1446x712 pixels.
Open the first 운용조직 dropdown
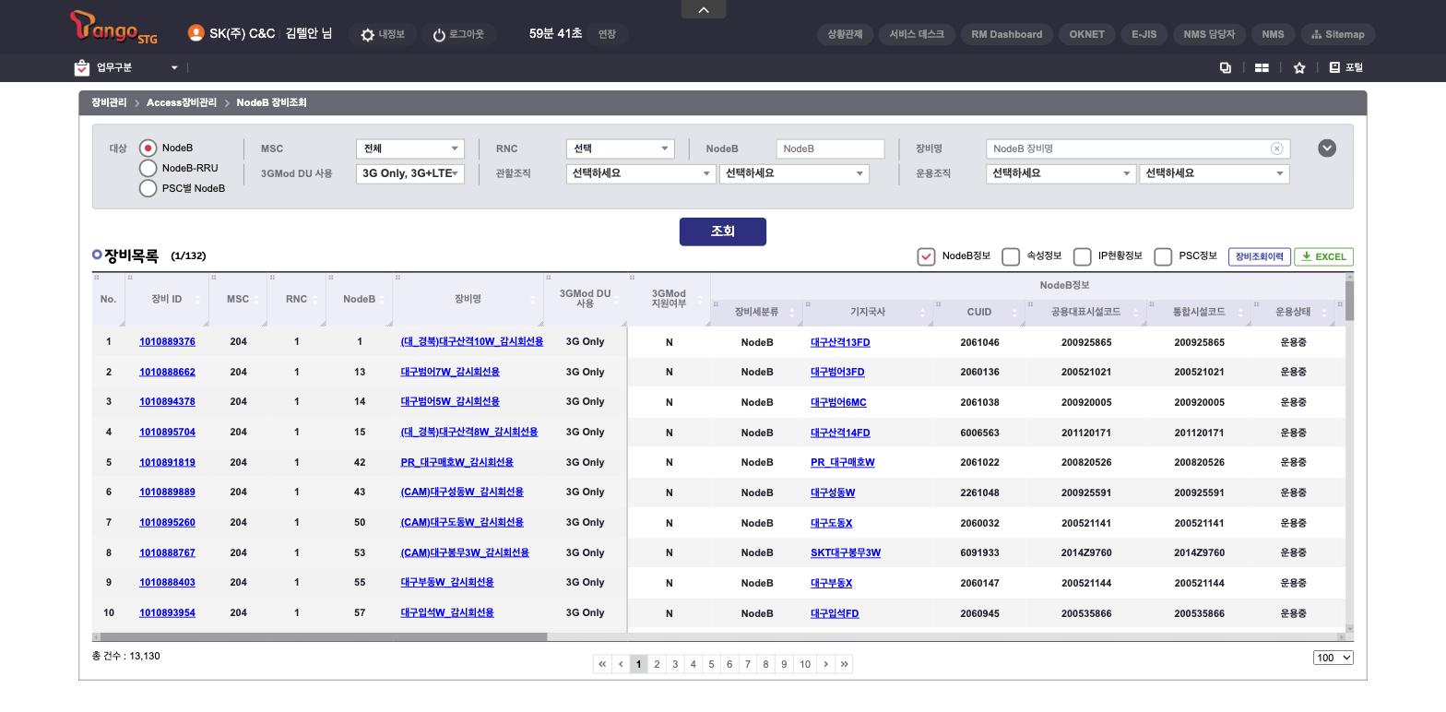tap(1061, 173)
